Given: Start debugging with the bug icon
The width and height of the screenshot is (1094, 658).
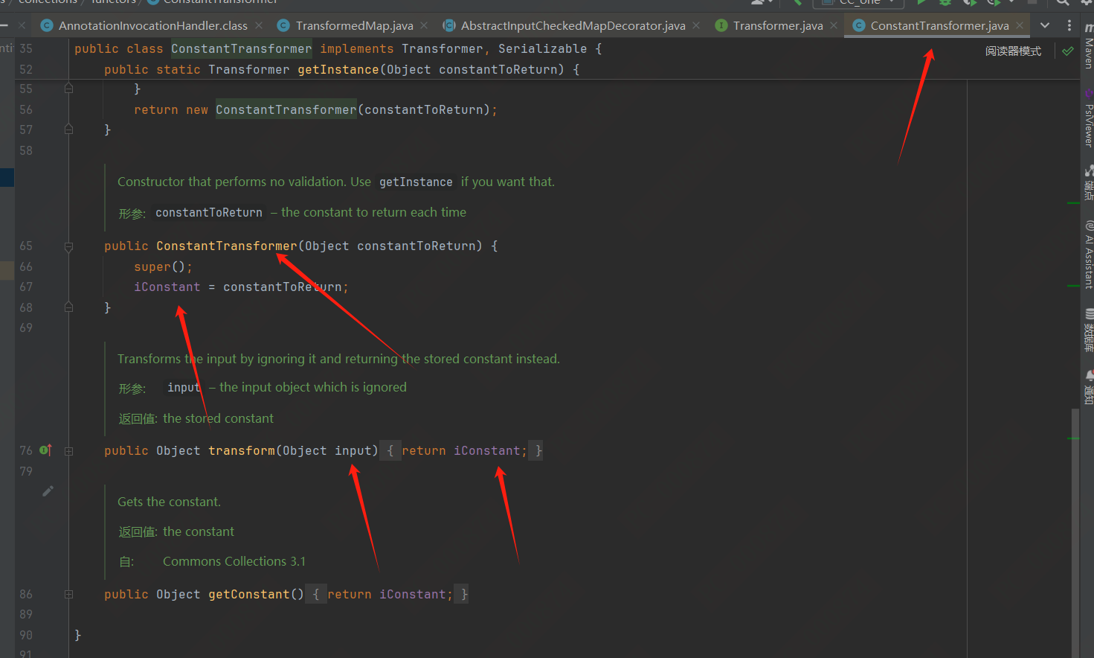Looking at the screenshot, I should [x=945, y=2].
